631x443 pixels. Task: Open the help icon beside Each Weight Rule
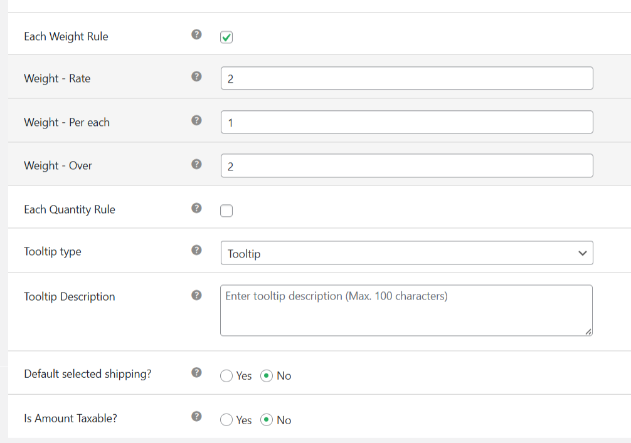coord(196,35)
